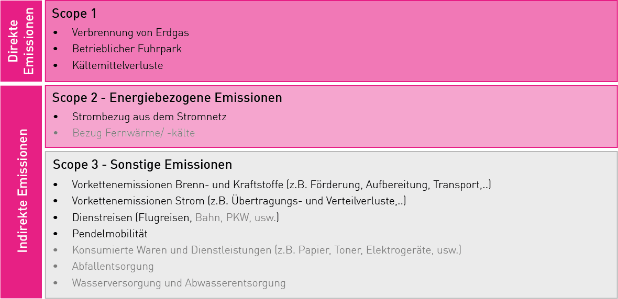The height and width of the screenshot is (299, 618).
Task: Select Scope 2 Energiebezogene Emissionen heading
Action: tap(167, 98)
